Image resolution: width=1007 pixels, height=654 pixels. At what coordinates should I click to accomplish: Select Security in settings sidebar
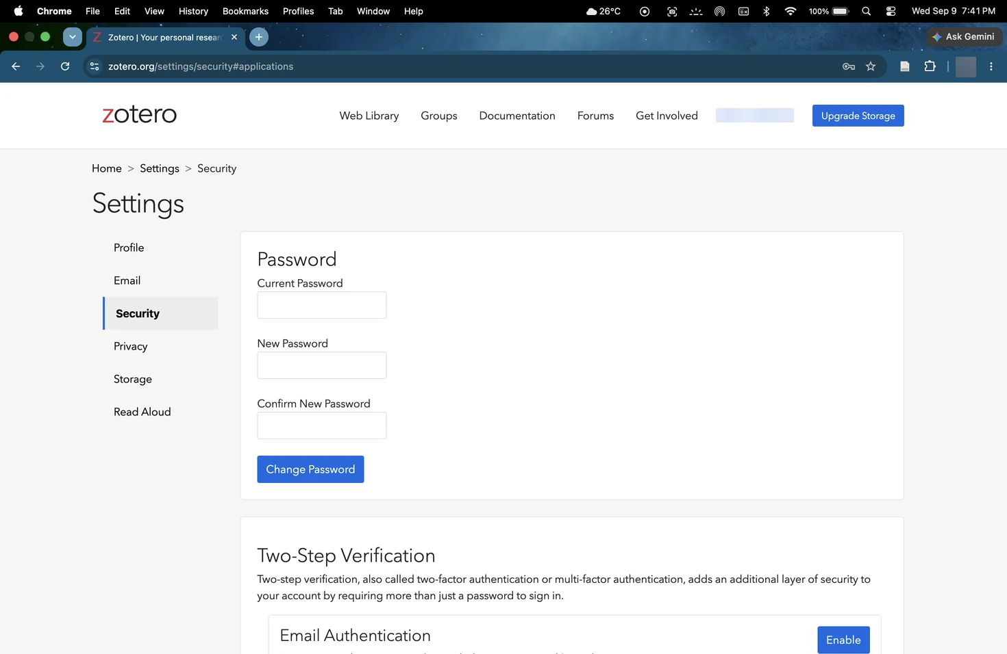tap(160, 313)
